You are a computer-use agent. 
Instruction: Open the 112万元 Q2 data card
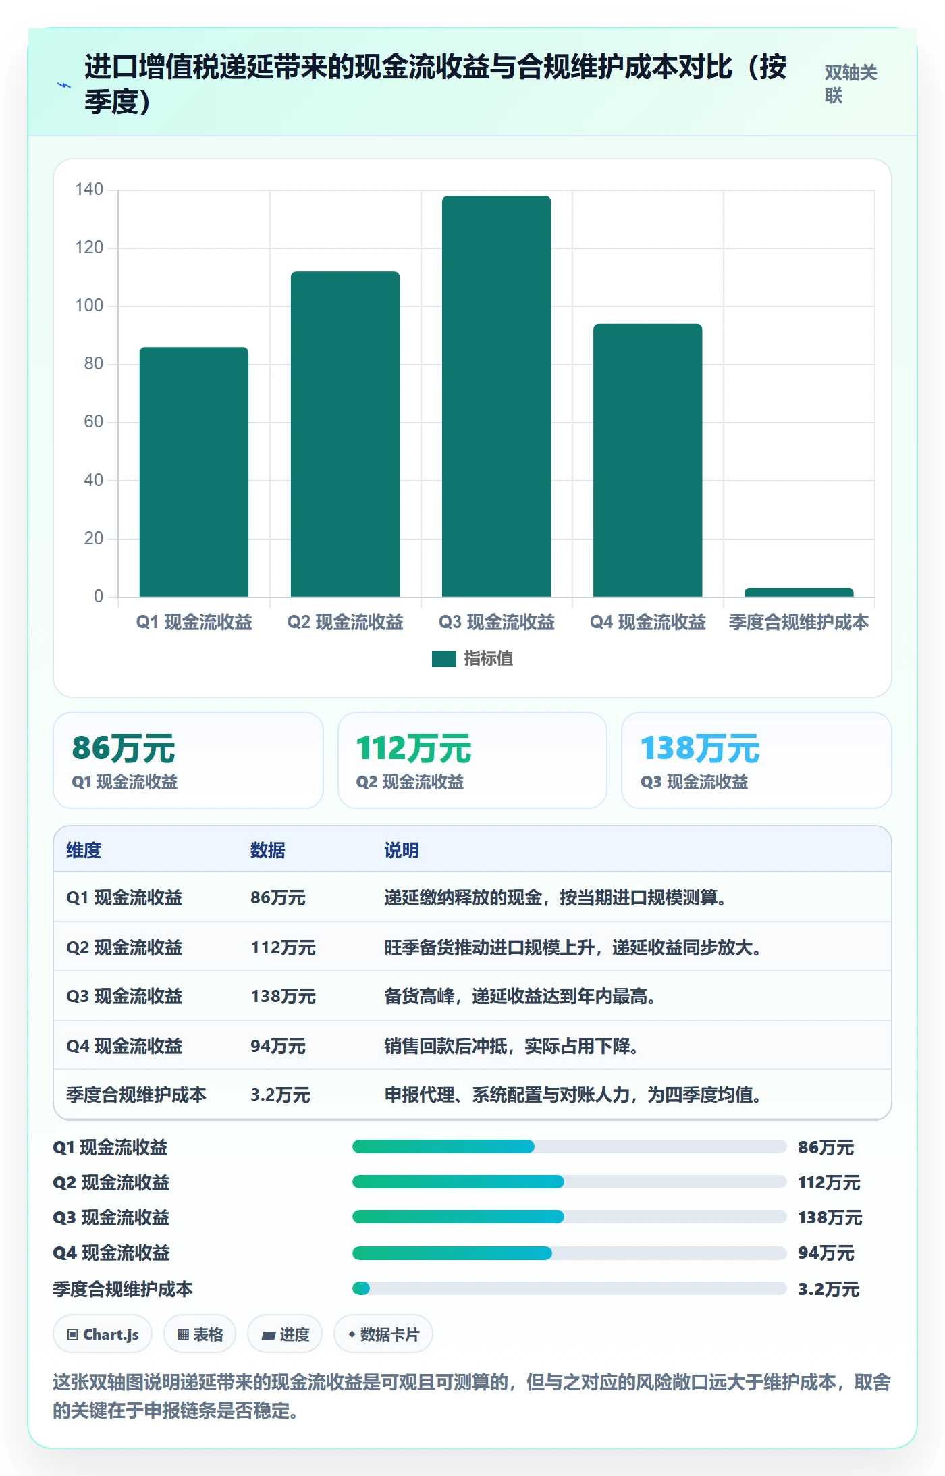473,760
